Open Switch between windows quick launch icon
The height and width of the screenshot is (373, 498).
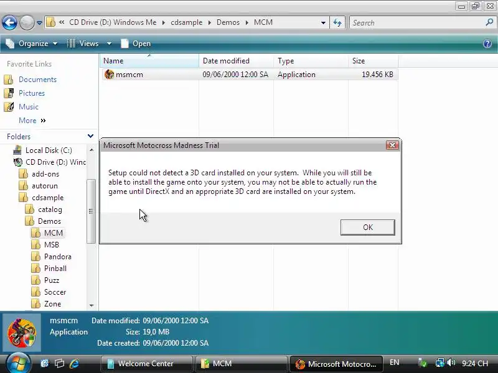point(59,363)
